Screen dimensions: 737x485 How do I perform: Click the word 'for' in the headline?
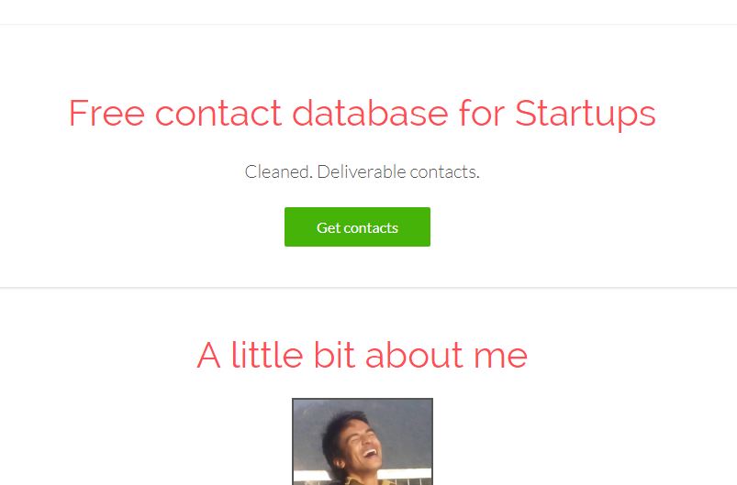pos(480,114)
